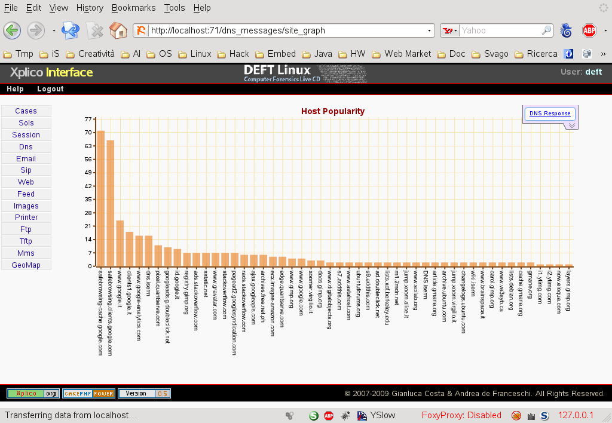This screenshot has height=423, width=612.
Task: Open the Firebug bug icon in status bar
Action: tap(345, 415)
